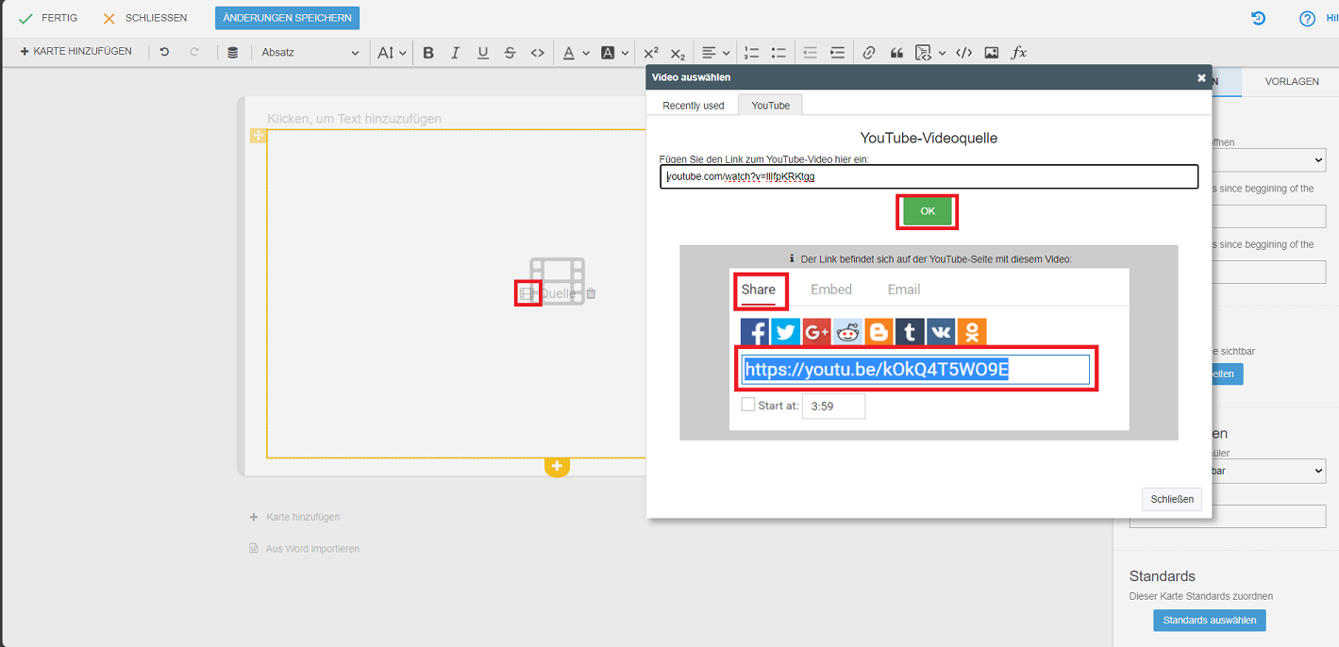This screenshot has width=1339, height=647.
Task: Click Standards auswählen button
Action: 1210,620
